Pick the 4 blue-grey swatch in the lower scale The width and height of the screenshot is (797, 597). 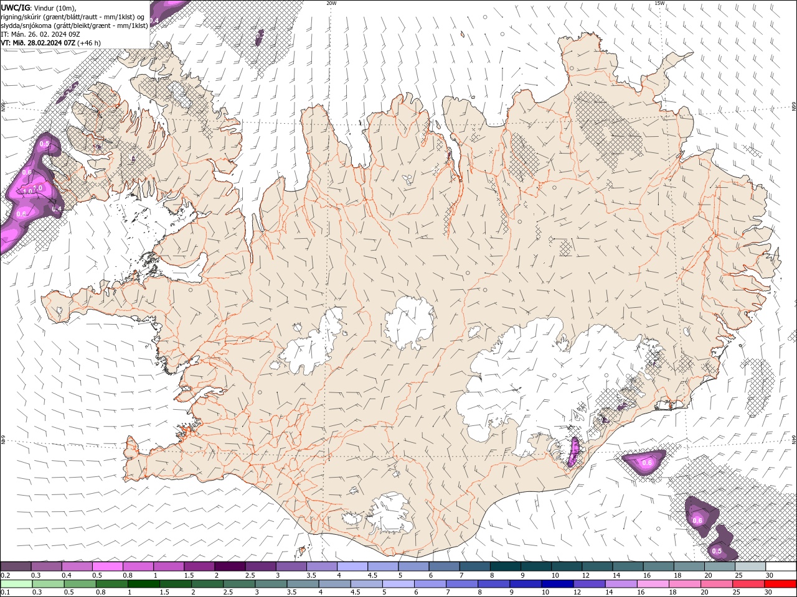tap(334, 584)
